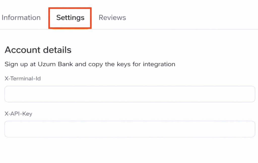Click the Account details heading
The image size is (258, 163).
pos(38,50)
